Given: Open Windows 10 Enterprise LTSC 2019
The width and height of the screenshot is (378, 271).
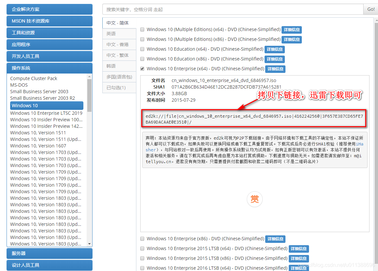Looking at the screenshot, I should point(46,113).
